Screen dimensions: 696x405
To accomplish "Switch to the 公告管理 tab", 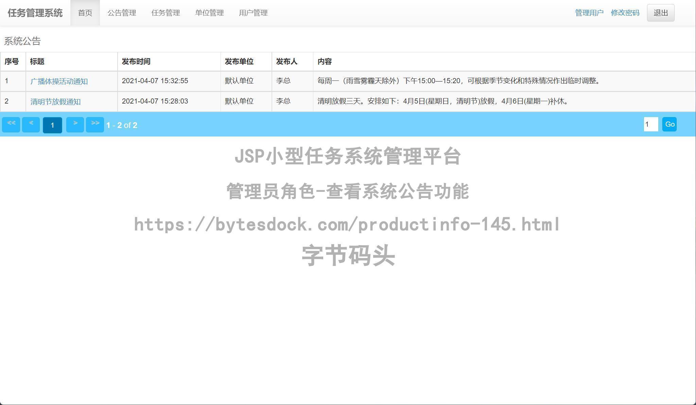I will 122,13.
